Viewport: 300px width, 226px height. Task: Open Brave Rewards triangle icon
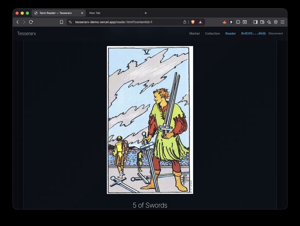click(200, 22)
